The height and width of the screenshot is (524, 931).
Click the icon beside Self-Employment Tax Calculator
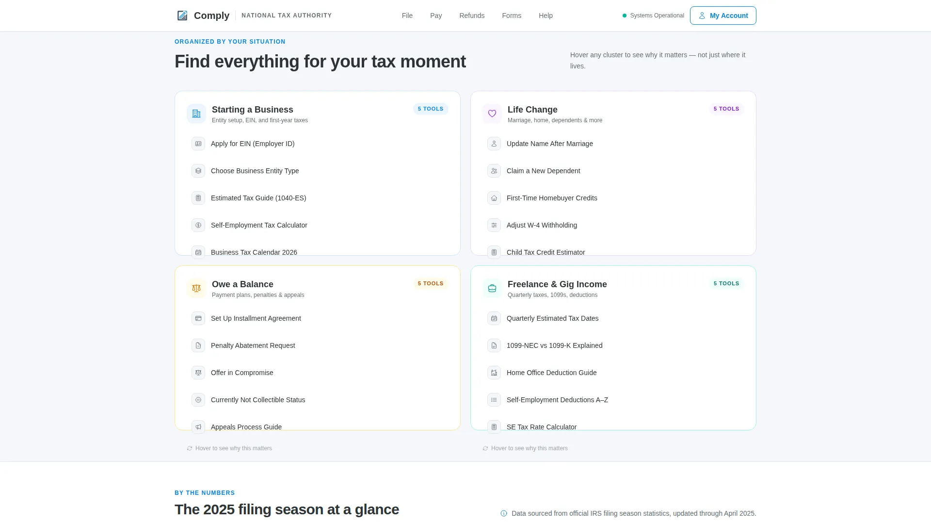(198, 225)
